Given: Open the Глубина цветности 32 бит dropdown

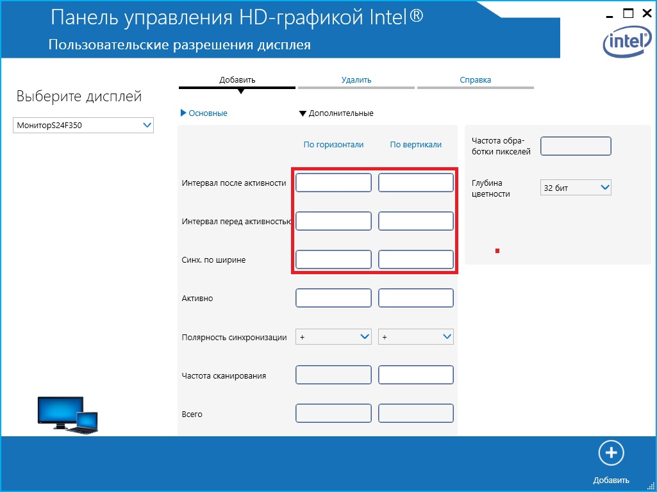Looking at the screenshot, I should tap(576, 188).
